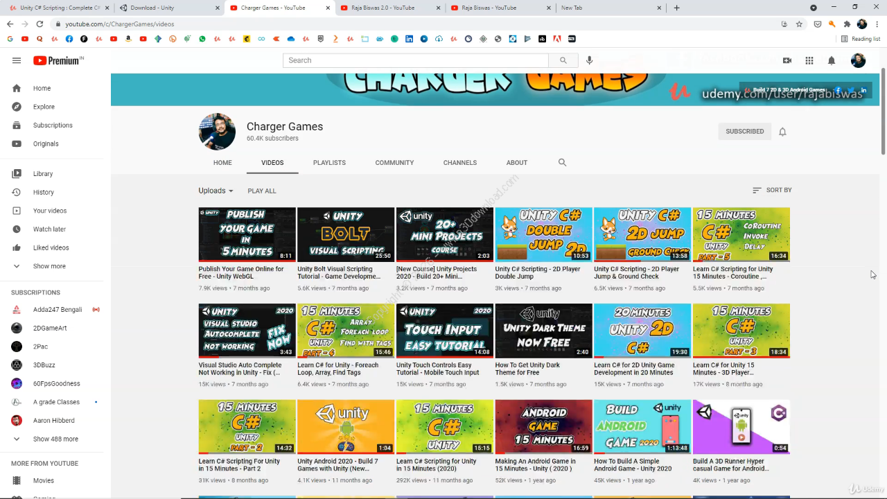Toggle the SUBSCRIBED button

[745, 132]
